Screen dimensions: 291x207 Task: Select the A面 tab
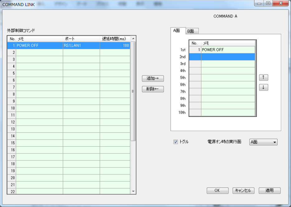tap(178, 30)
